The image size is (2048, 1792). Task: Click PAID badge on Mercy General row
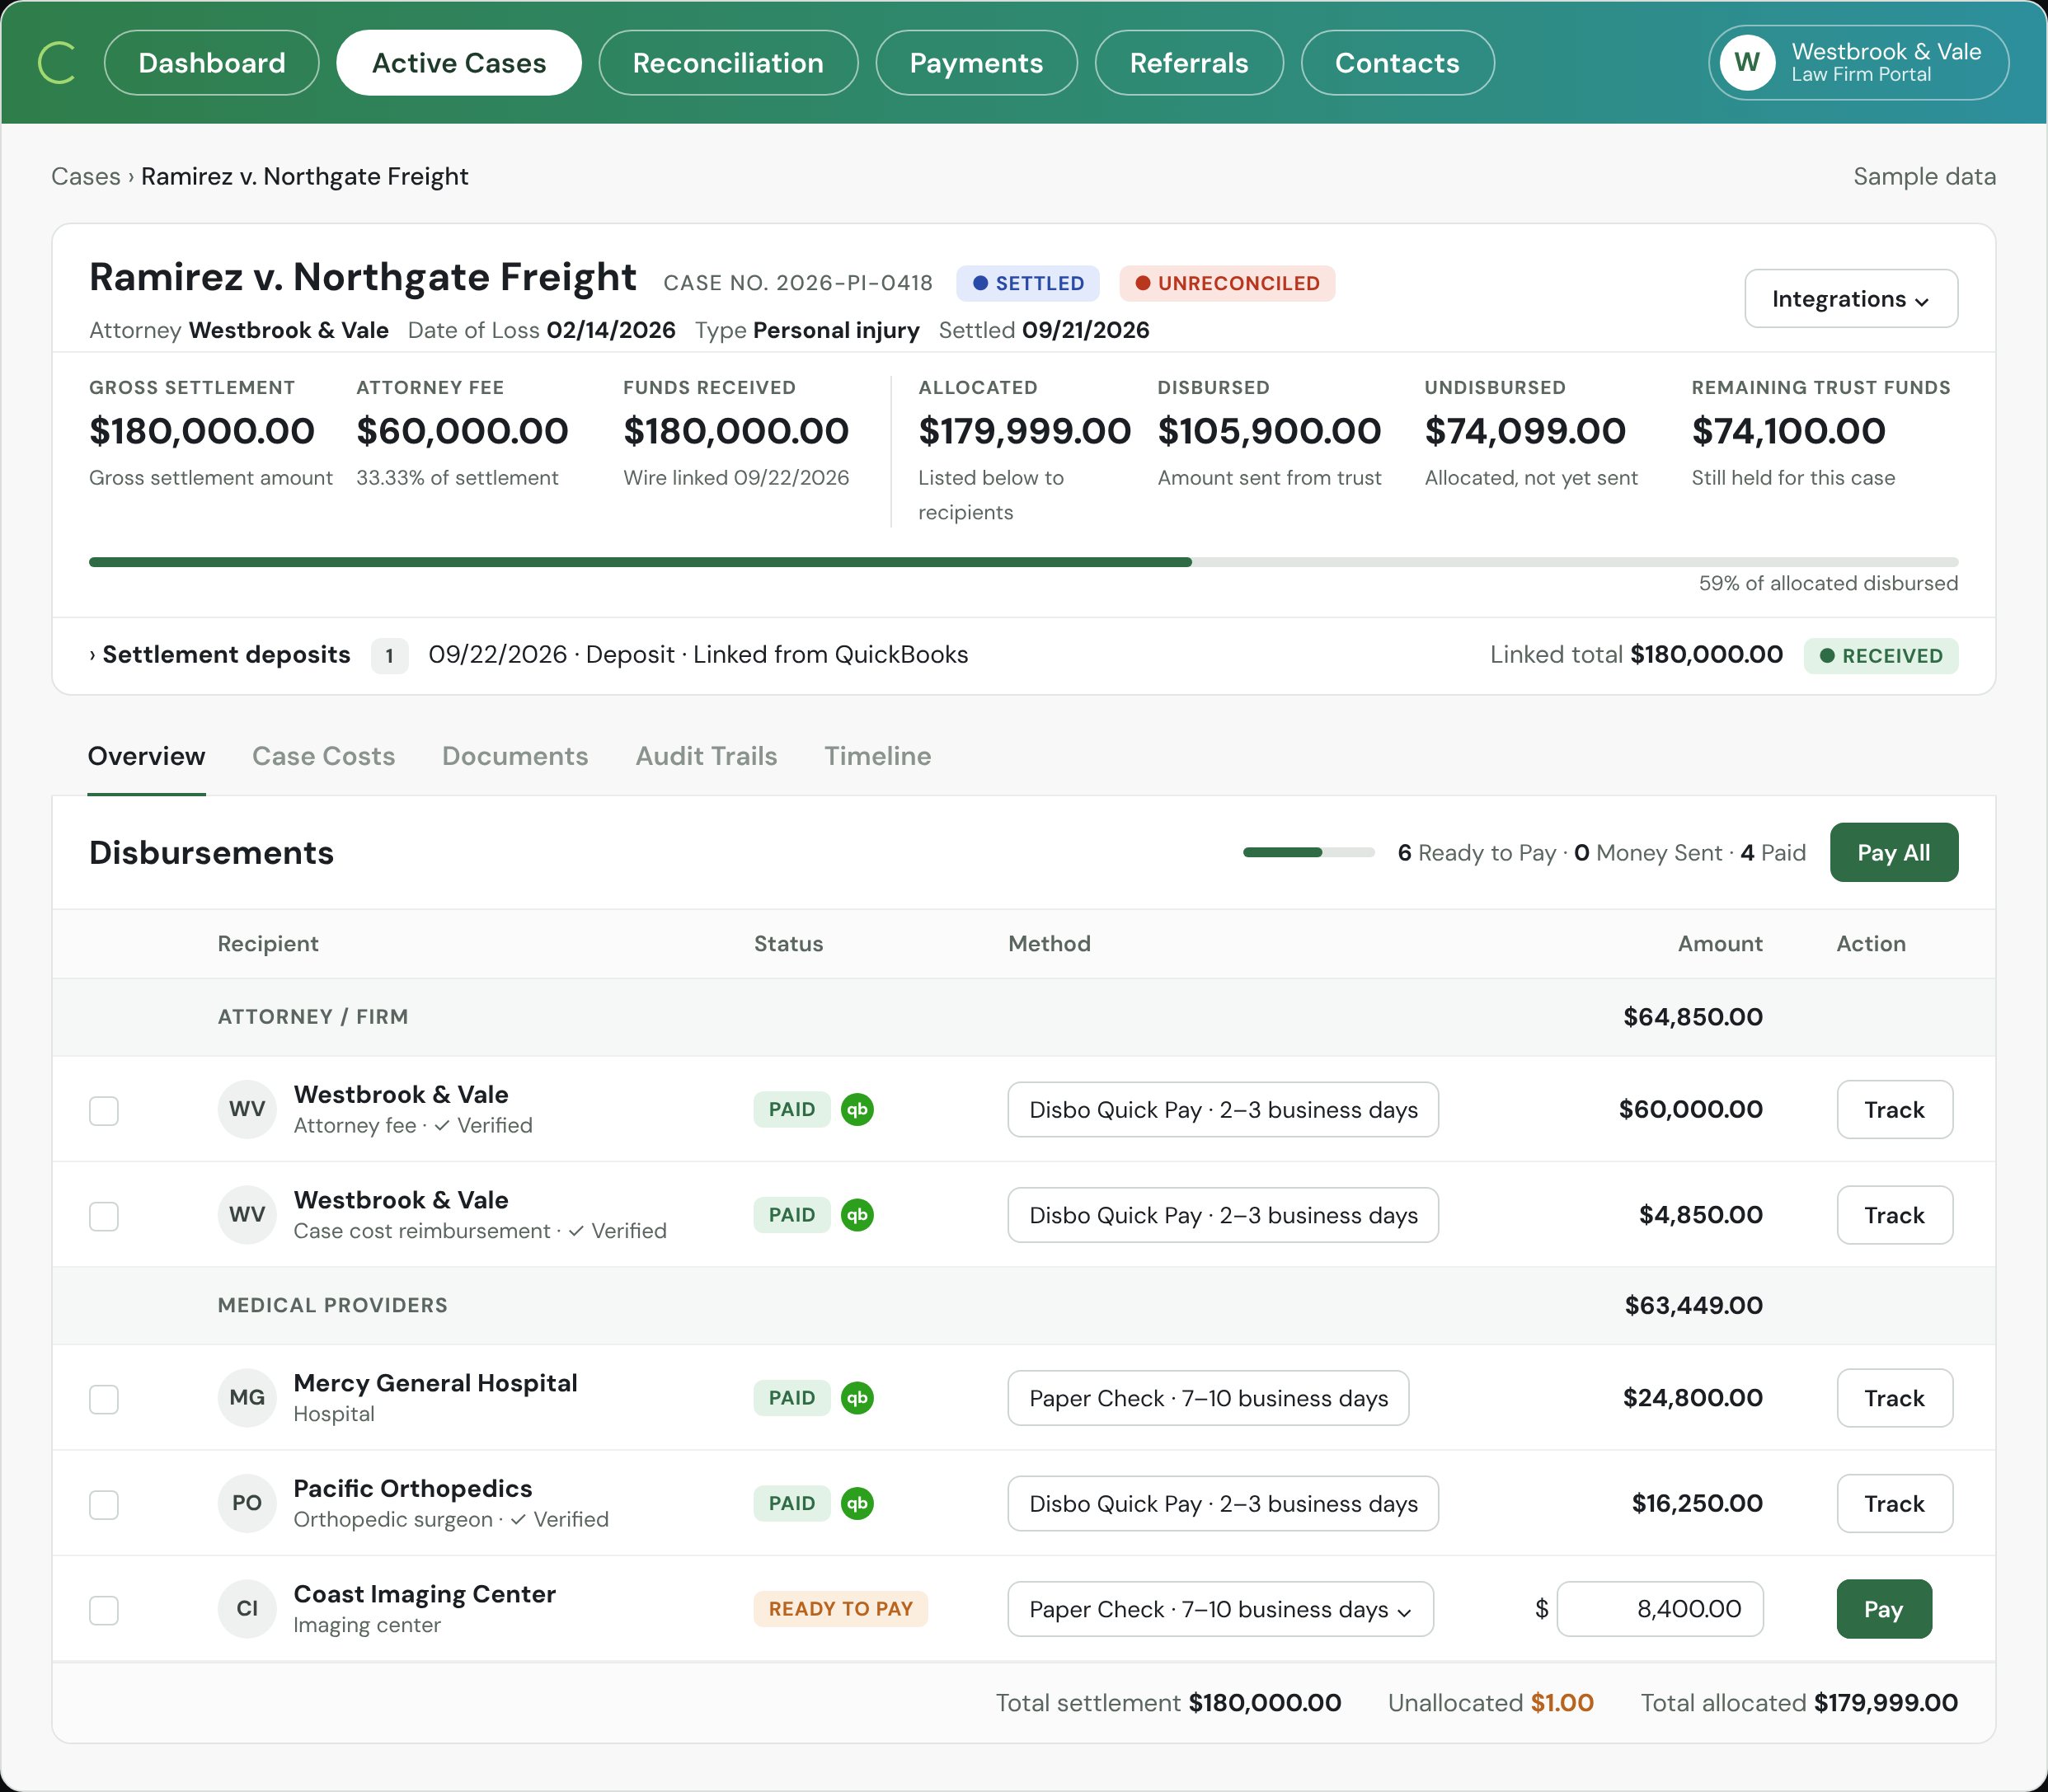792,1398
